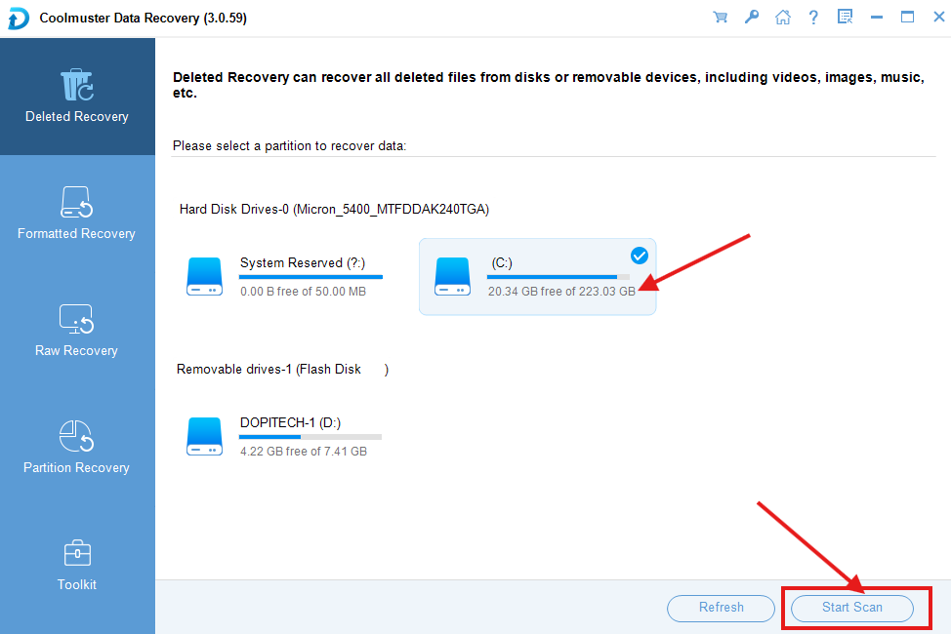Open the Toolkit section label
The image size is (951, 634).
tap(77, 584)
